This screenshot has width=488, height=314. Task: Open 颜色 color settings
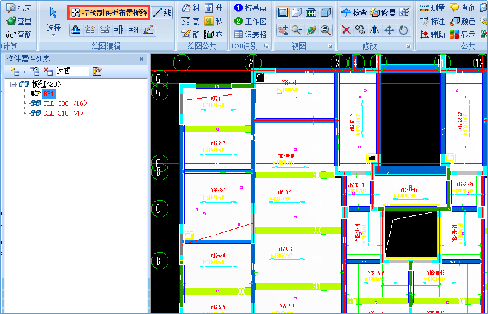[x=463, y=21]
